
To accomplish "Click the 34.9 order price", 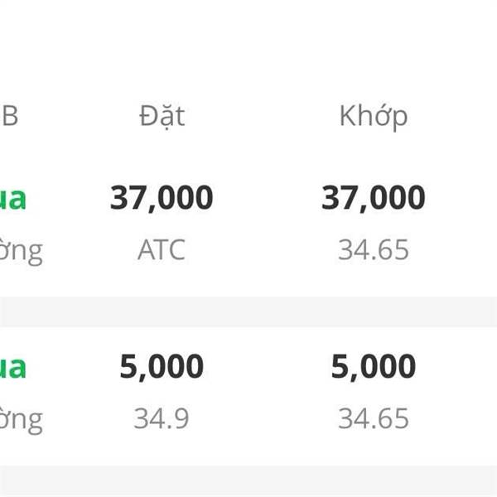I will [162, 419].
